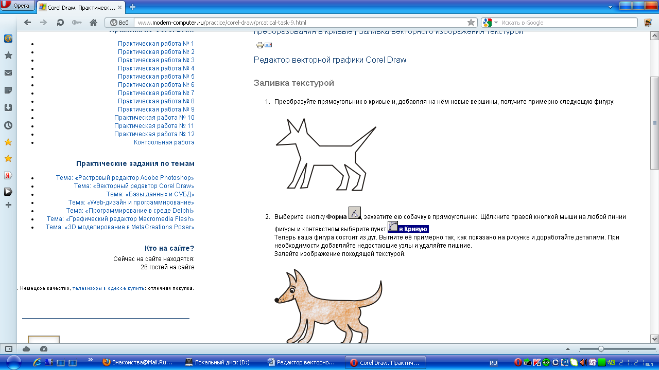Open Практическая работа № 5 link
This screenshot has width=659, height=370.
(156, 77)
